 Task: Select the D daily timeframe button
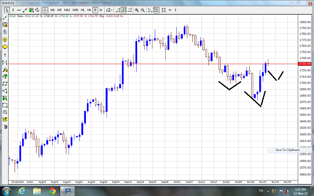(x=95, y=10)
